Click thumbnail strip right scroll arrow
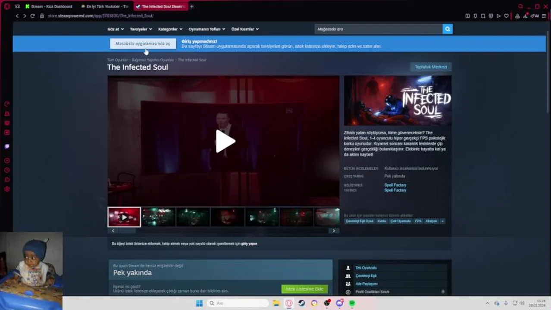The image size is (551, 310). [334, 231]
